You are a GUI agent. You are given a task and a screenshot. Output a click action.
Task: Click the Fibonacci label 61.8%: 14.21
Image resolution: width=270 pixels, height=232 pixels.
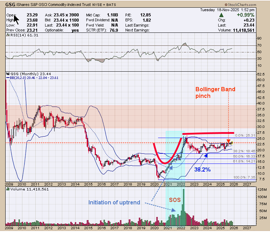point(244,161)
